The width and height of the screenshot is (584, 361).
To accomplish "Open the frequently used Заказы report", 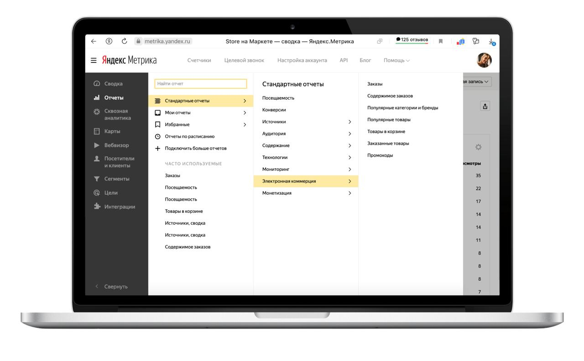I will coord(172,175).
